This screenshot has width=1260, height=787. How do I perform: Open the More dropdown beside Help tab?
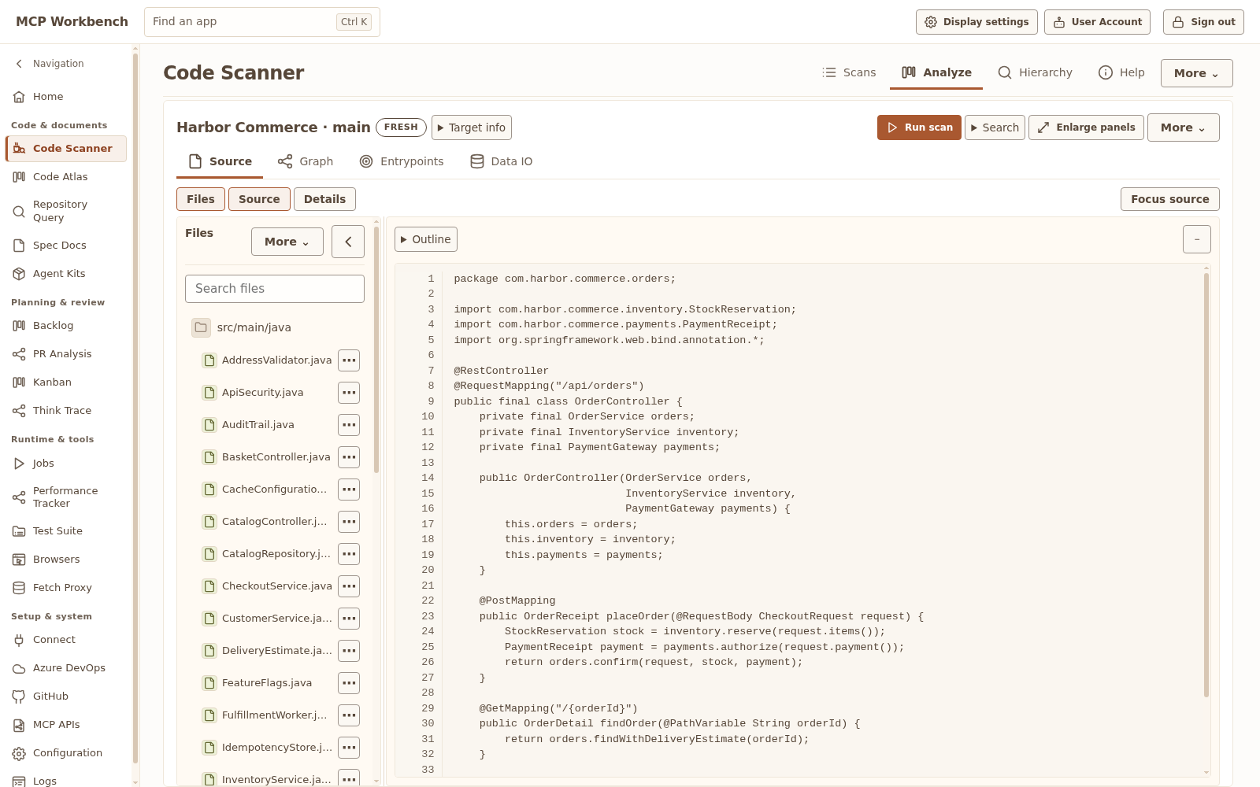tap(1197, 73)
